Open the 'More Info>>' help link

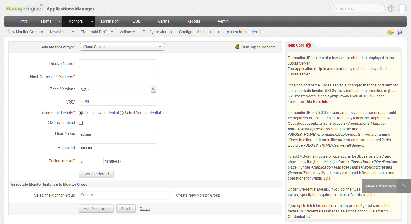point(322,102)
